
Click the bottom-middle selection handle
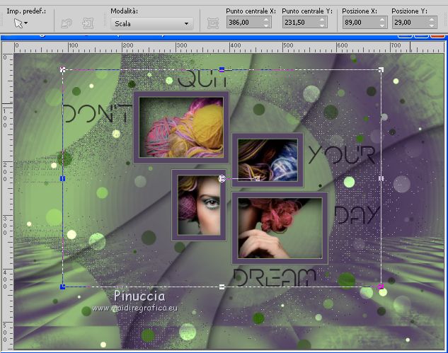pos(222,287)
